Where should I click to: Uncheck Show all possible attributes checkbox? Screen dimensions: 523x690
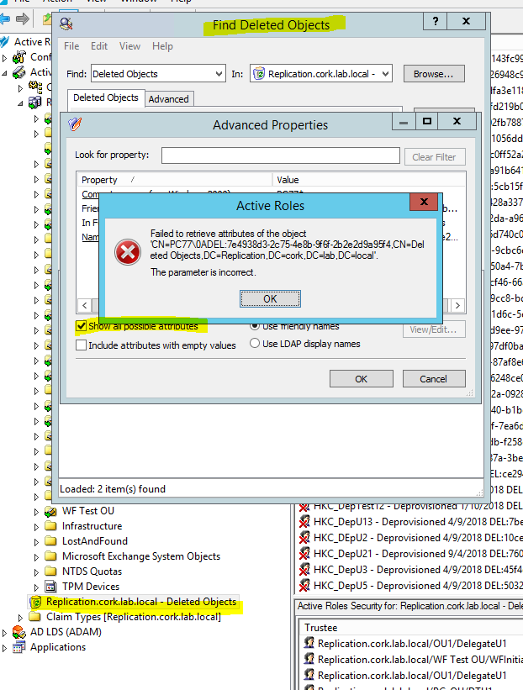(x=82, y=326)
